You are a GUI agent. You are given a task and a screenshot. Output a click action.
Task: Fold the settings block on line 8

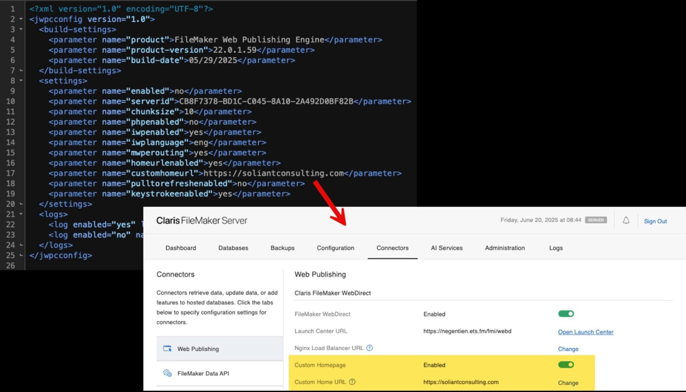[x=21, y=81]
